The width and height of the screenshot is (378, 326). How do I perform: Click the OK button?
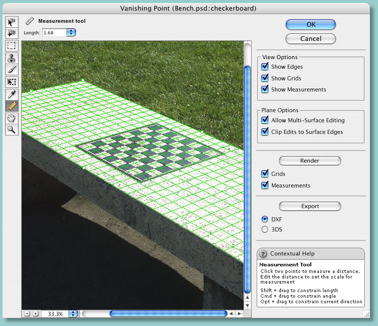click(310, 25)
